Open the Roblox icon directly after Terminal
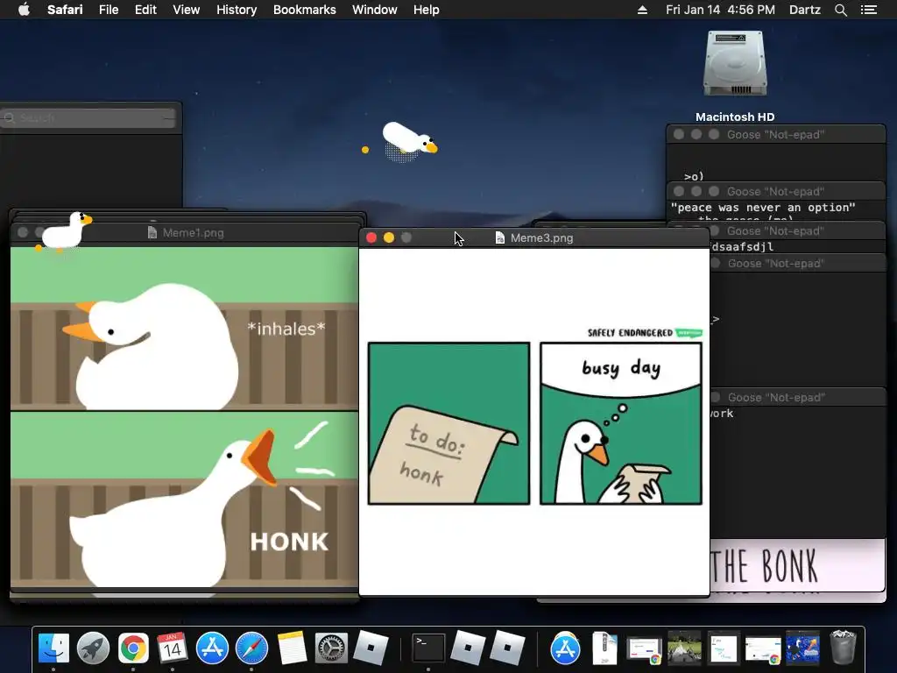Screen dimensions: 897x673 (x=468, y=648)
